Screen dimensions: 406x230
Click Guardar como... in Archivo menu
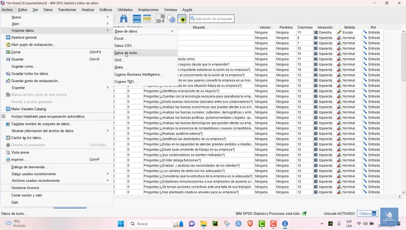click(x=57, y=67)
